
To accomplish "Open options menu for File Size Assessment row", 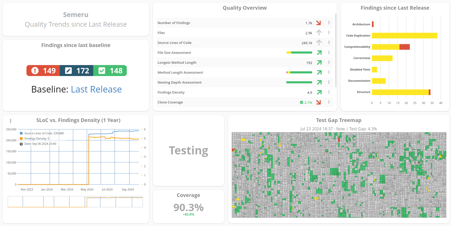I will [x=329, y=53].
